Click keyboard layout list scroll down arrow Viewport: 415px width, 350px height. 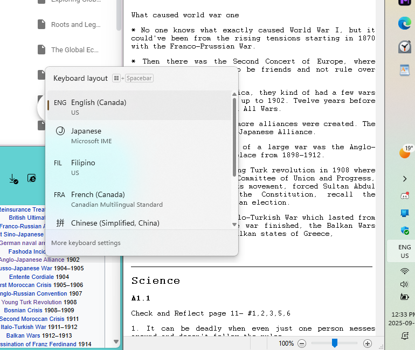(x=234, y=225)
